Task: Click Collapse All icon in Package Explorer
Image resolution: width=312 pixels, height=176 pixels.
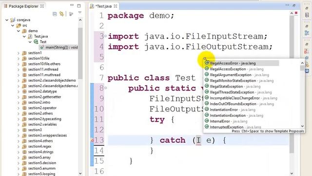Action: (55, 14)
